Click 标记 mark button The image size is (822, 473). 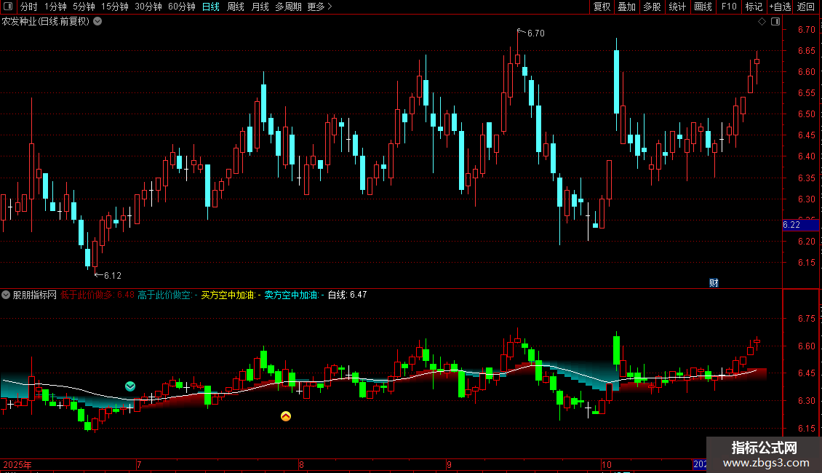point(754,7)
